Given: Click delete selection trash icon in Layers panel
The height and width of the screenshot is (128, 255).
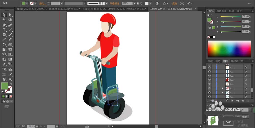Looking at the screenshot, I should [x=247, y=101].
